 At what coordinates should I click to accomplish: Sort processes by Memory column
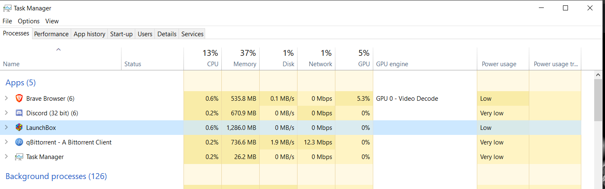coord(241,59)
